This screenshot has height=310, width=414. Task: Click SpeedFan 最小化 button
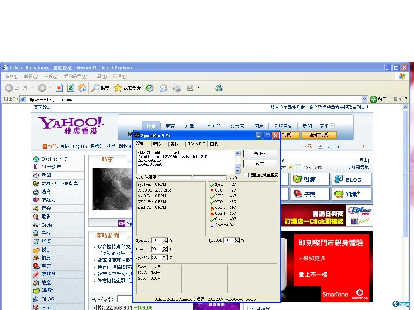pyautogui.click(x=260, y=154)
